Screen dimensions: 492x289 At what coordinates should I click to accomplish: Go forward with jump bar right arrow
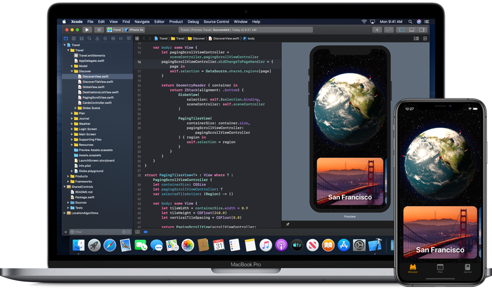coord(150,38)
